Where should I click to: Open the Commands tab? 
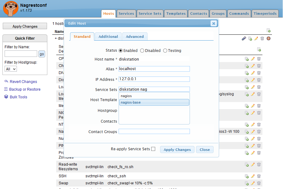(x=239, y=14)
